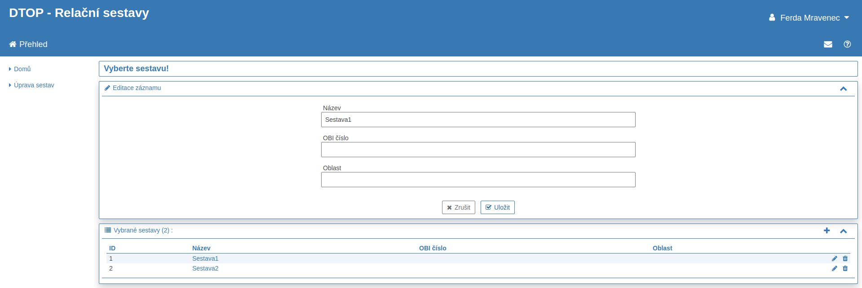Viewport: 862px width, 288px height.
Task: Click into the Oblast input field
Action: click(x=478, y=180)
